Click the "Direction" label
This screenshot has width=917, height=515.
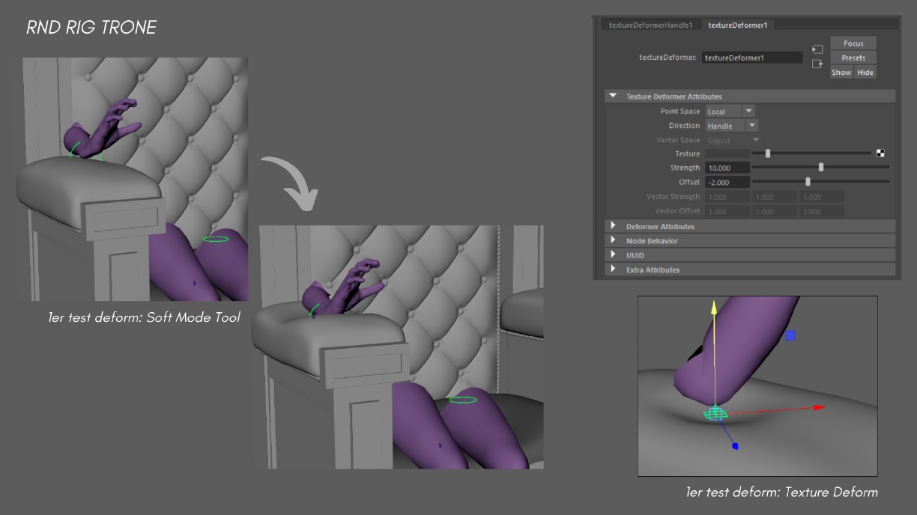point(684,126)
